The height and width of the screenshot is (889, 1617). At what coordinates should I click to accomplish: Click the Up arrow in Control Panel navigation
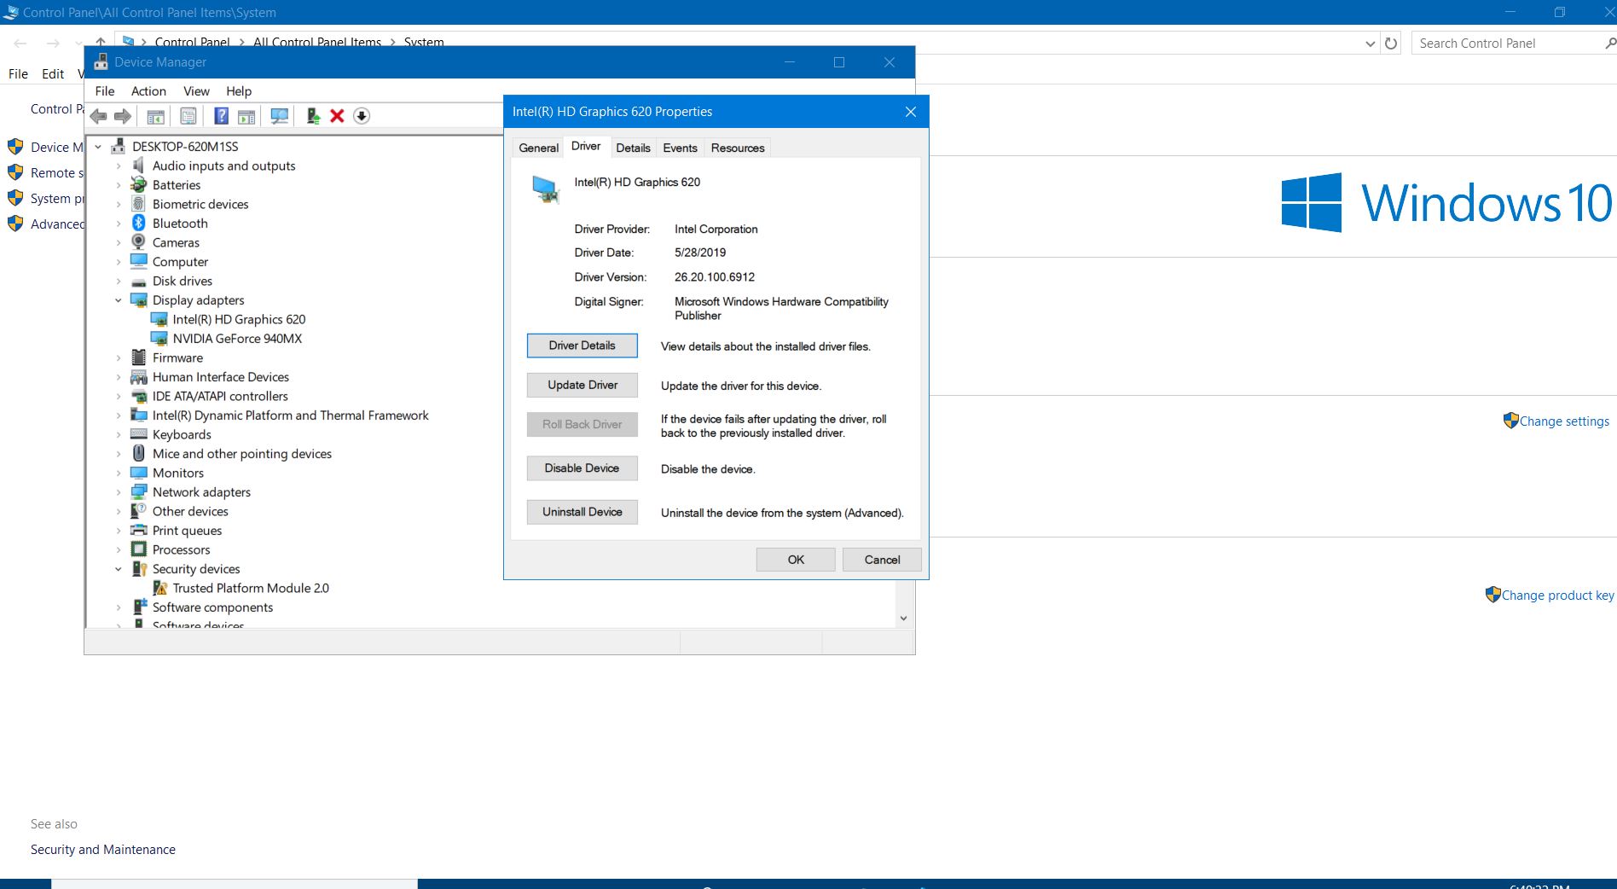tap(101, 42)
